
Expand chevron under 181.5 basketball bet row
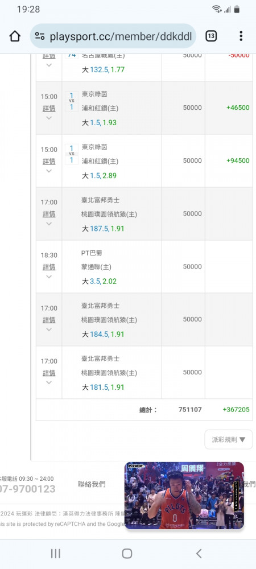click(x=49, y=382)
